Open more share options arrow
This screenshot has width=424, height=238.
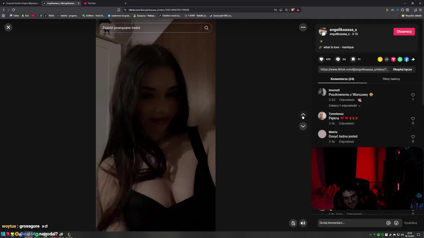[413, 59]
